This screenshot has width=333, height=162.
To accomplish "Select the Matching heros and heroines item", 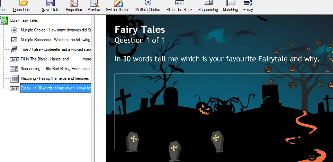I will point(55,78).
